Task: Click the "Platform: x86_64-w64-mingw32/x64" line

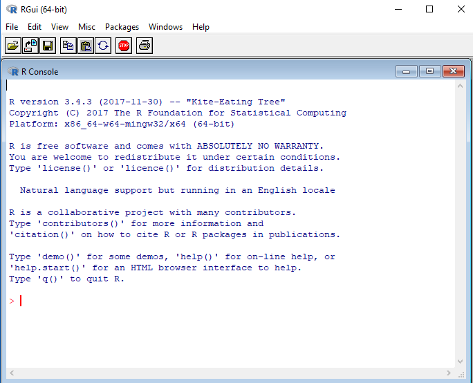Action: click(x=122, y=124)
